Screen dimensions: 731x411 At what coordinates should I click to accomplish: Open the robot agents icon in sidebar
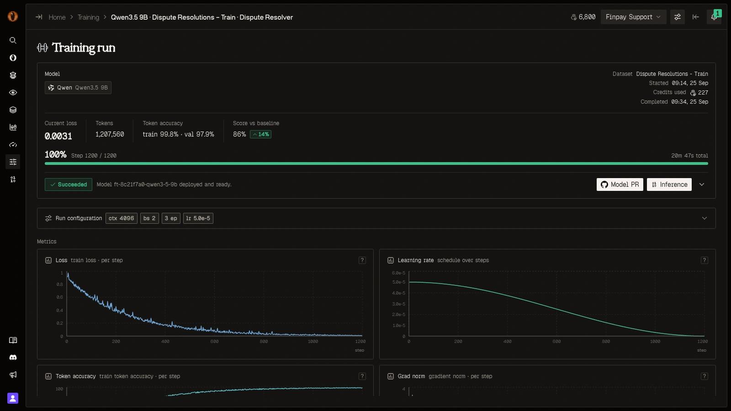click(x=13, y=75)
